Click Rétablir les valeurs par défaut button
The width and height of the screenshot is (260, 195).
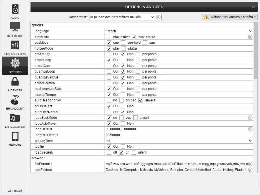point(230,17)
